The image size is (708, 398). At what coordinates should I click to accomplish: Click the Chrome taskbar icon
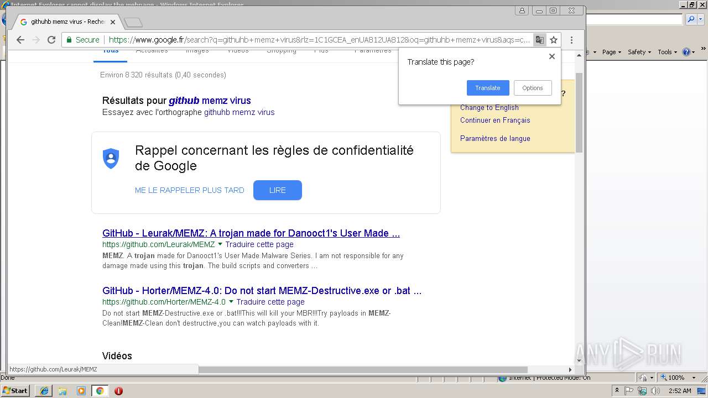[x=100, y=391]
